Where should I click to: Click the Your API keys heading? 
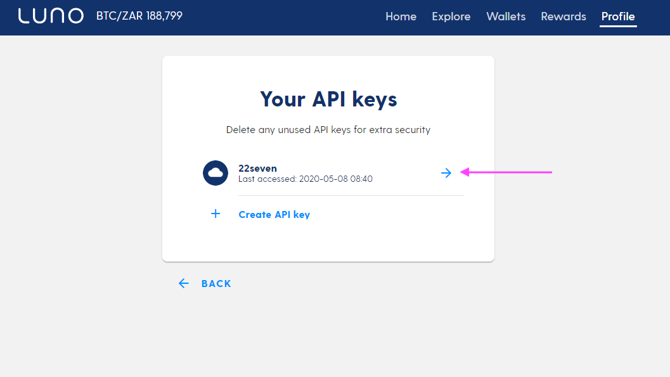click(328, 99)
